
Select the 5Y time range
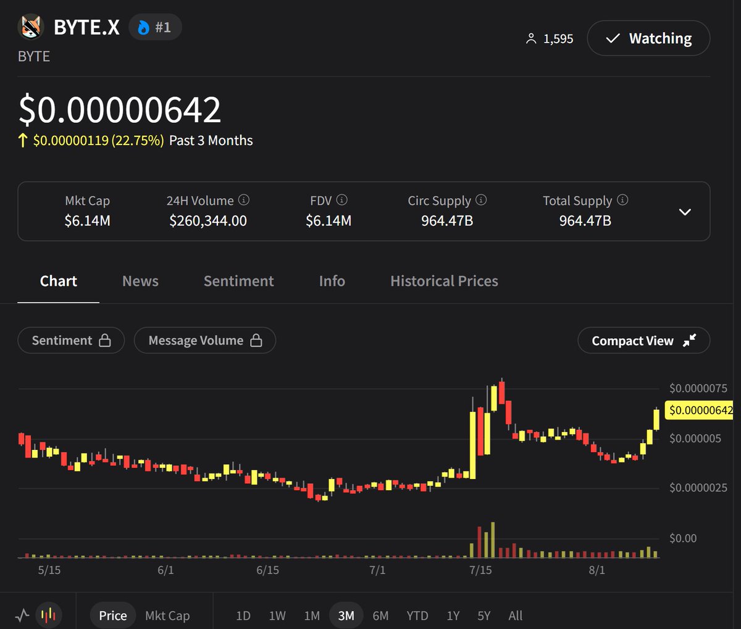(484, 615)
